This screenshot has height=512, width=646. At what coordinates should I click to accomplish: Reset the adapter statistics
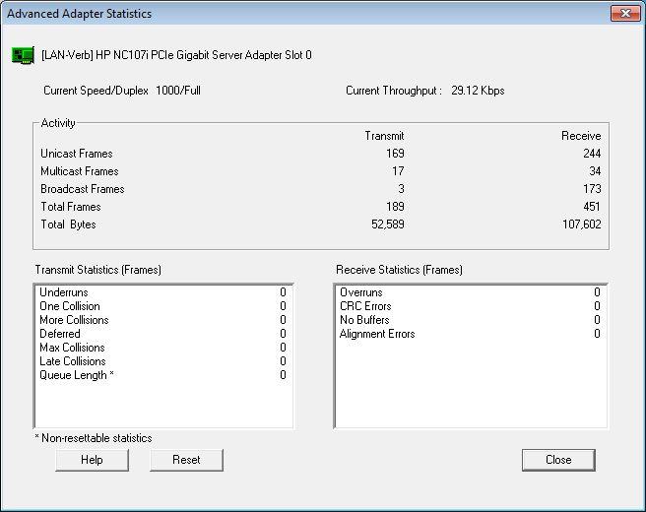point(186,460)
